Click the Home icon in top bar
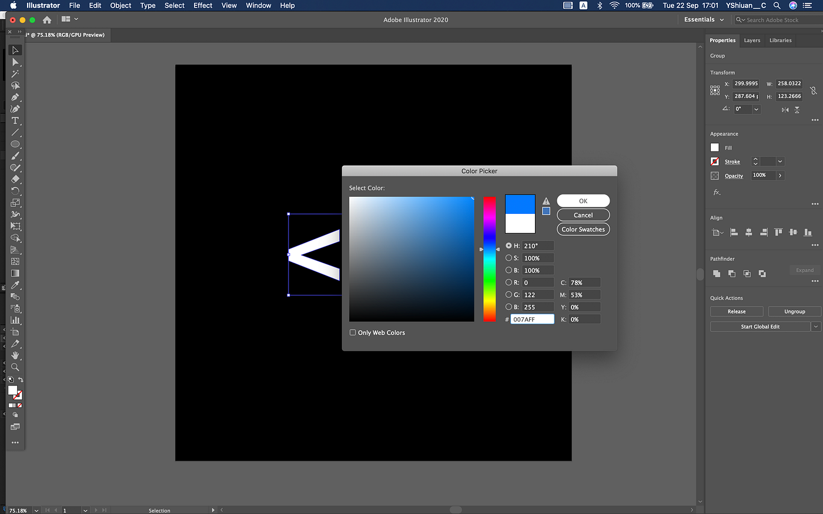Screen dimensions: 823x514 (x=47, y=19)
